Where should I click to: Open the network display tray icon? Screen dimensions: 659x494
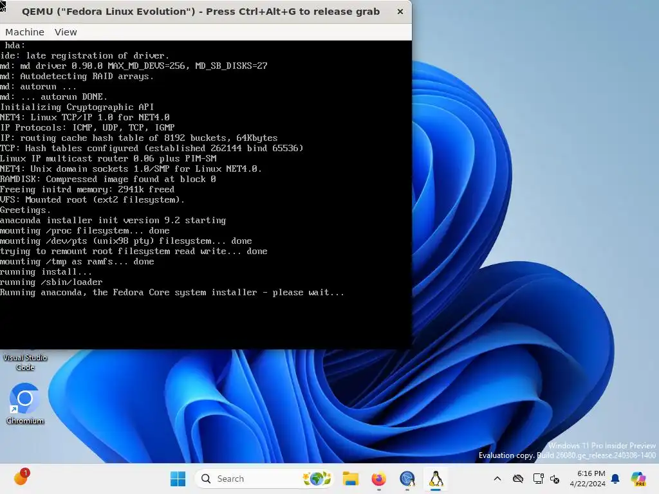(x=538, y=479)
